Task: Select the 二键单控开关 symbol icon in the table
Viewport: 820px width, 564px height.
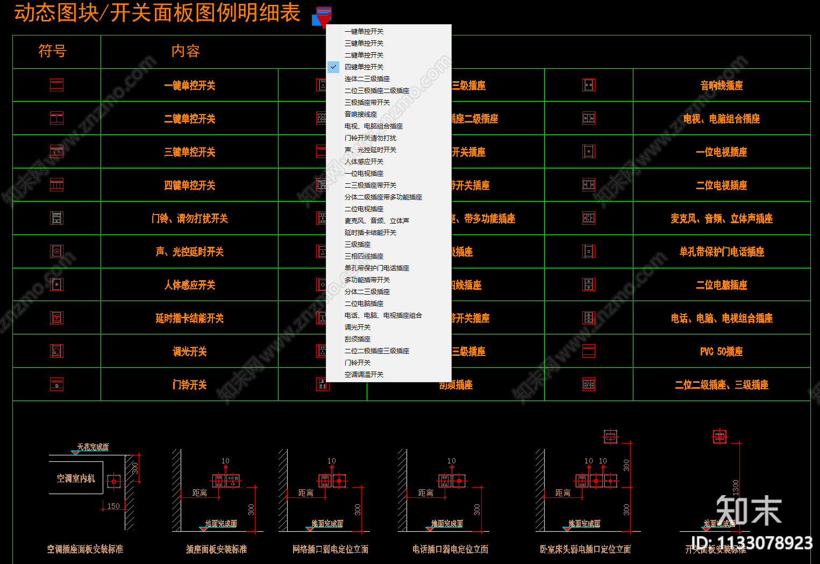Action: [56, 118]
